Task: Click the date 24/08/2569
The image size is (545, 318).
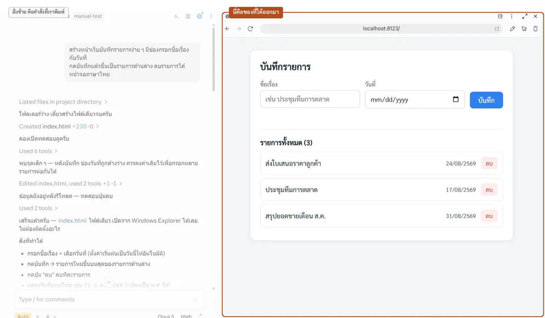Action: 461,164
